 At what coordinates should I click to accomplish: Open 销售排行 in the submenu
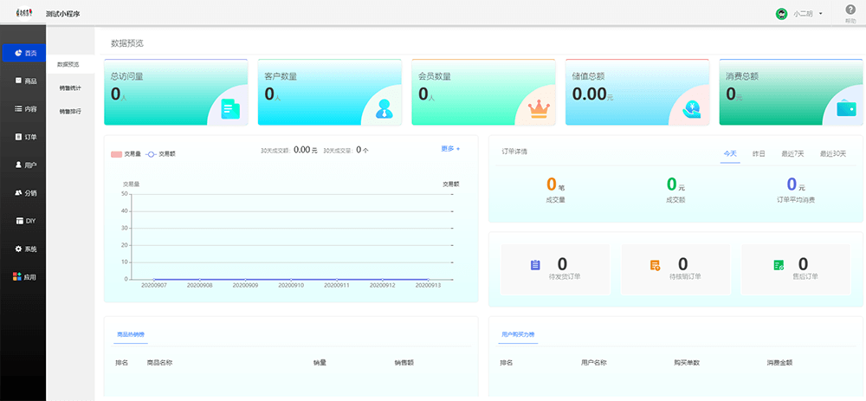(x=70, y=111)
